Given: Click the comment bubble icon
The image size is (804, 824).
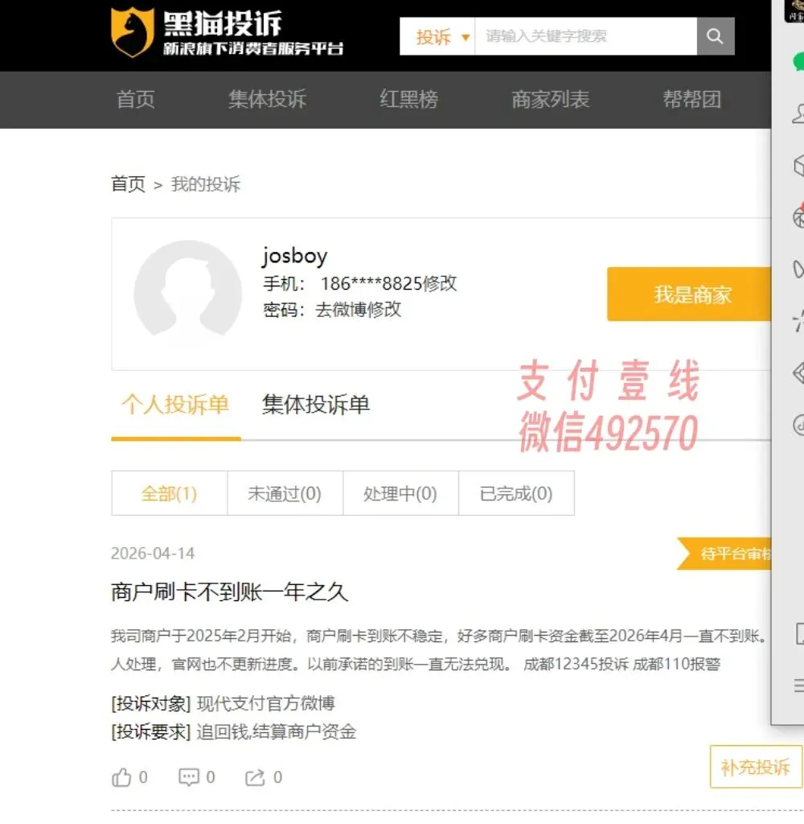Looking at the screenshot, I should [x=189, y=777].
